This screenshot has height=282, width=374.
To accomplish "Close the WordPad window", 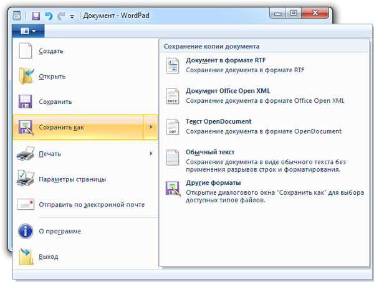I will click(x=315, y=13).
